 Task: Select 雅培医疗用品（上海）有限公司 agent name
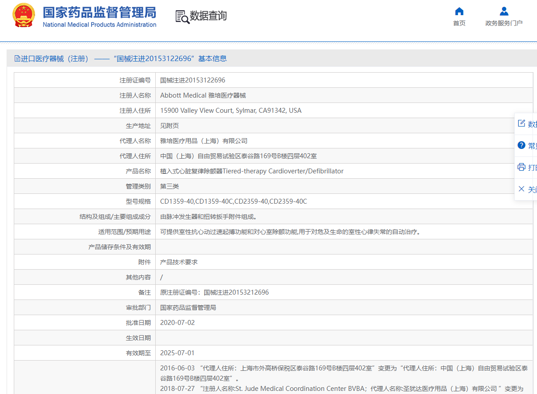204,141
